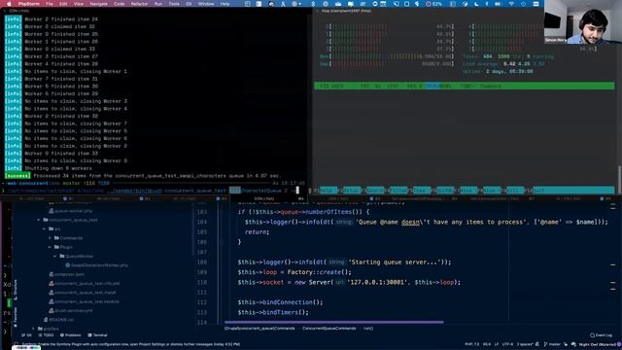The image size is (622, 350).
Task: Click the Commands folder icon
Action: point(56,238)
